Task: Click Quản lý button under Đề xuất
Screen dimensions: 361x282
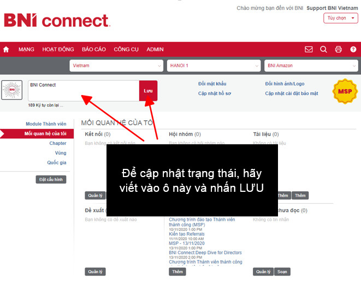Action: (96, 272)
